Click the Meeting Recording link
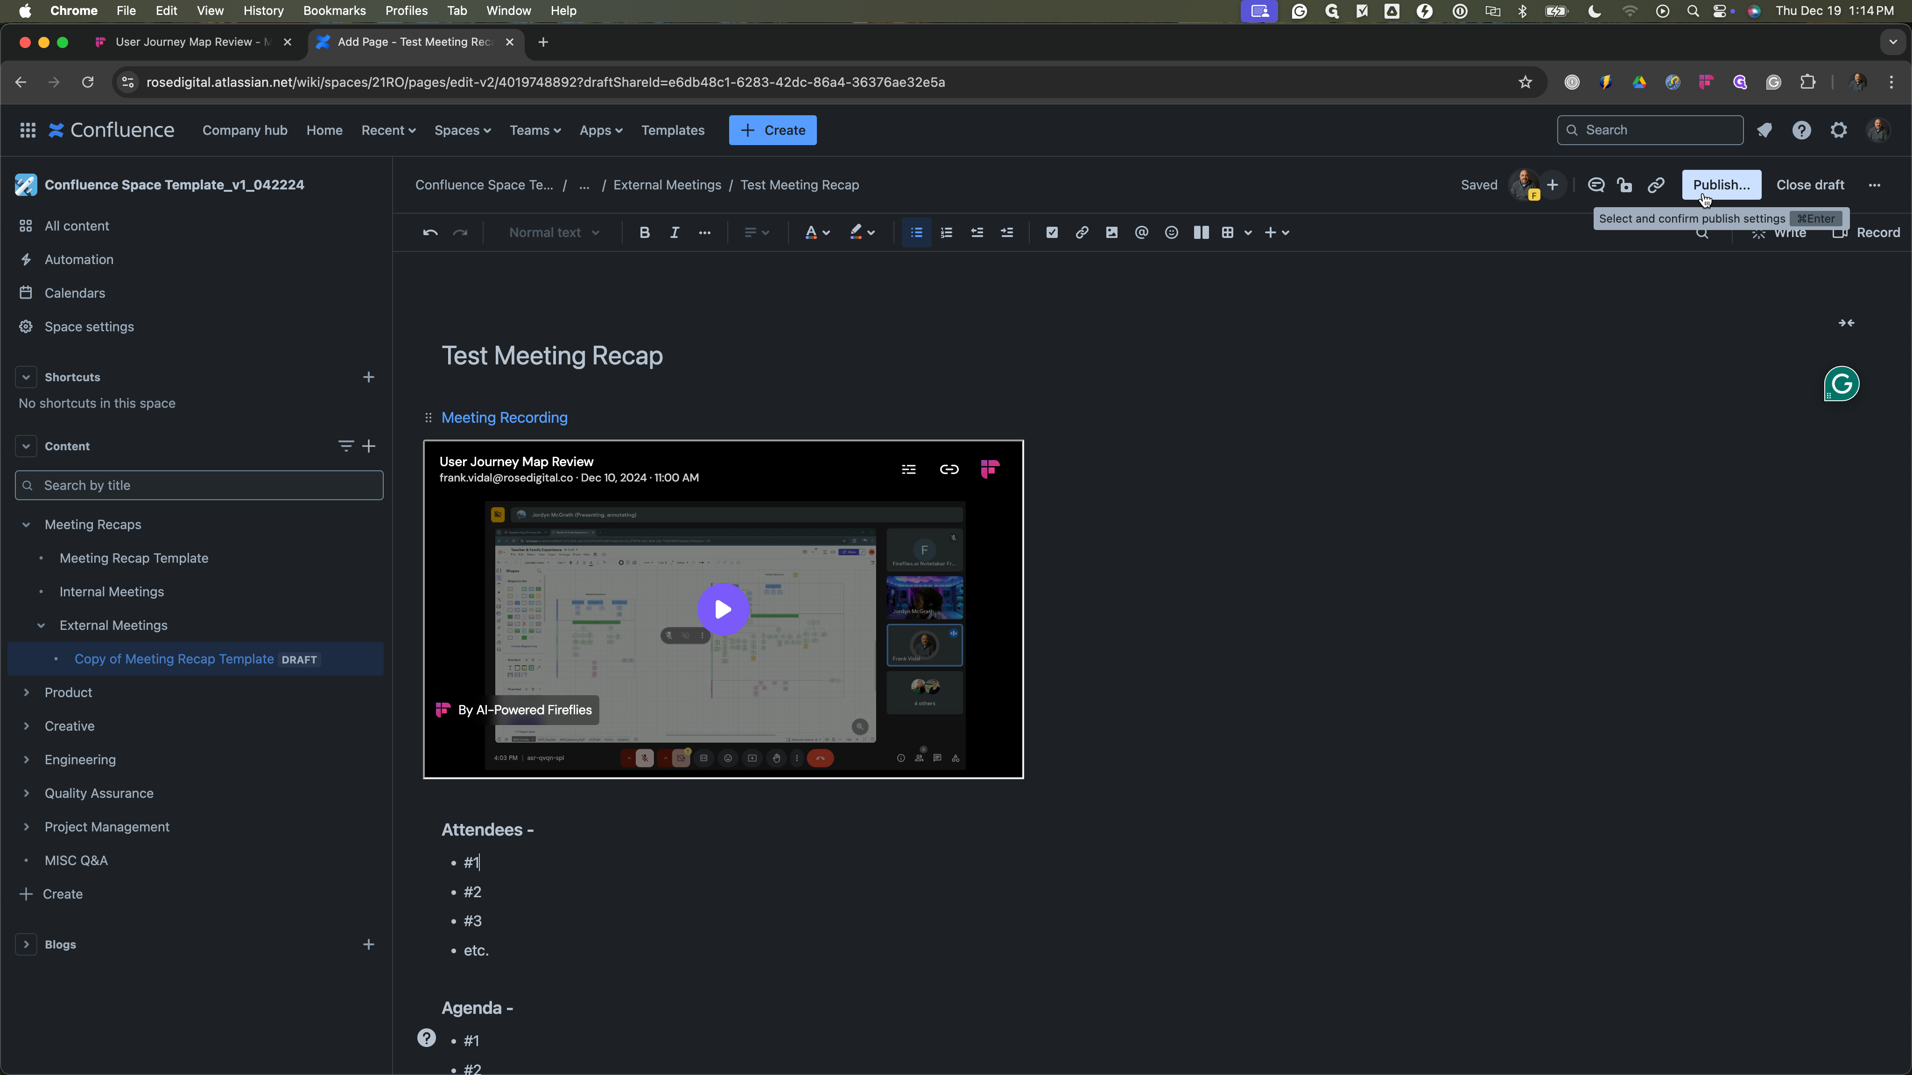Image resolution: width=1912 pixels, height=1075 pixels. click(x=504, y=418)
